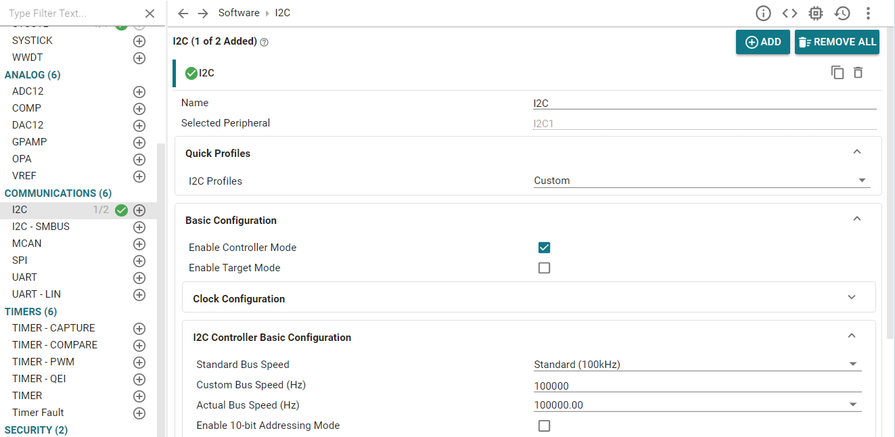Screen dimensions: 895x437
Task: Enable the Target Mode checkbox
Action: point(544,268)
